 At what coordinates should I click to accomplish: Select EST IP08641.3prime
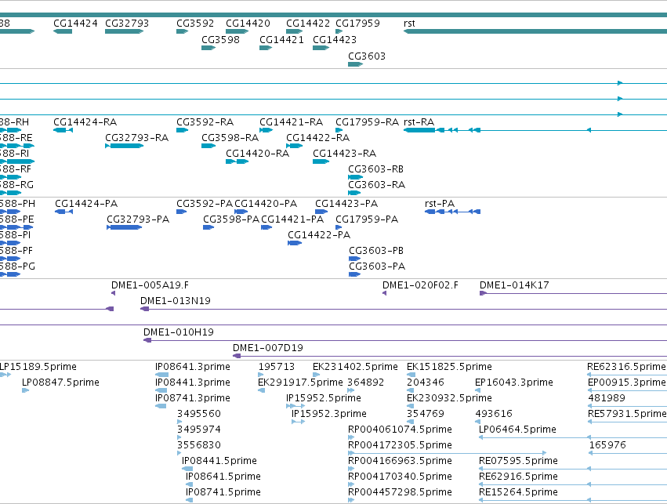tap(193, 367)
